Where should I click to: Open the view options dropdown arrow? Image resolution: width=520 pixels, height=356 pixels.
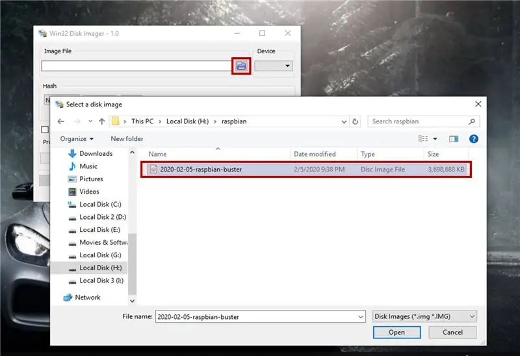point(435,138)
